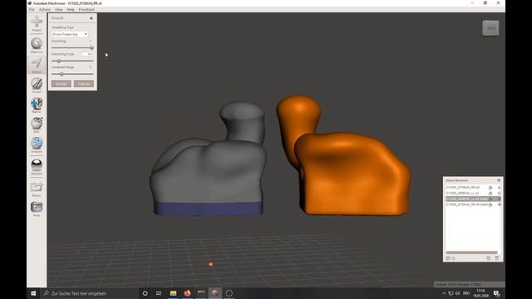Open the Shaders panel in the sidebar

[x=37, y=167]
